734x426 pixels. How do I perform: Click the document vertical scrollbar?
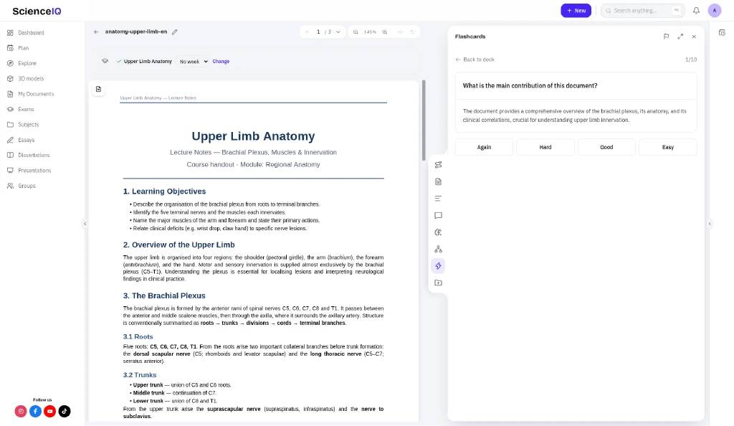coord(424,120)
